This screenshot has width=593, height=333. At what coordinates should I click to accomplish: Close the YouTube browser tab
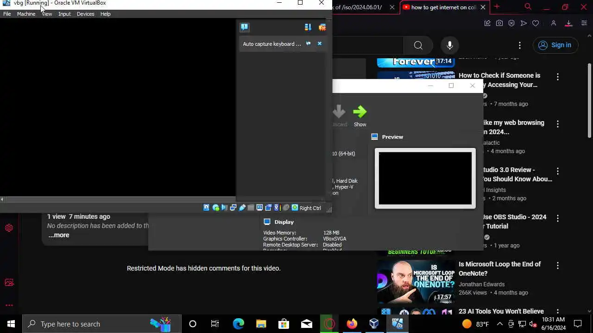[483, 7]
